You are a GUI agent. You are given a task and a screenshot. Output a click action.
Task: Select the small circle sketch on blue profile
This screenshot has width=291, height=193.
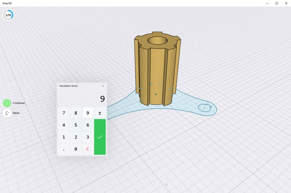[204, 108]
